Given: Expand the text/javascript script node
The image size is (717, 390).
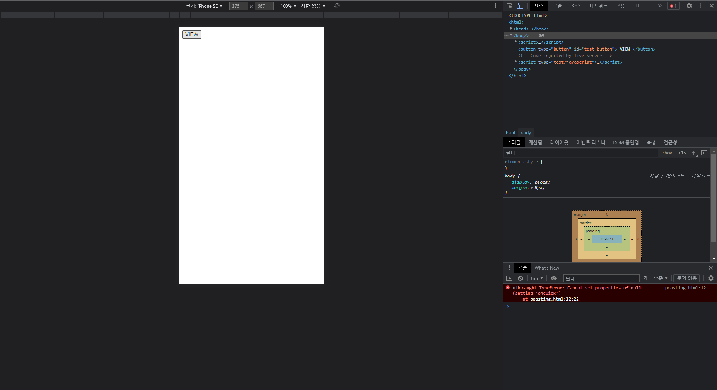Looking at the screenshot, I should point(516,62).
